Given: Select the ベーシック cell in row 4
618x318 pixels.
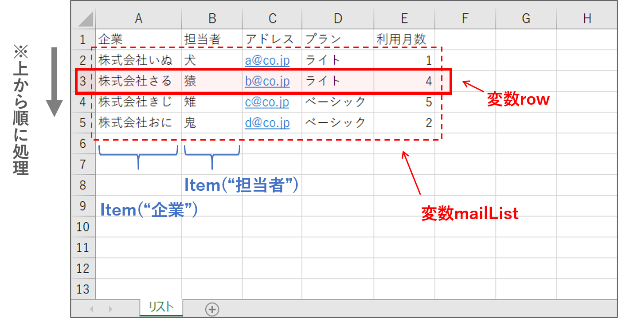Looking at the screenshot, I should coord(335,102).
